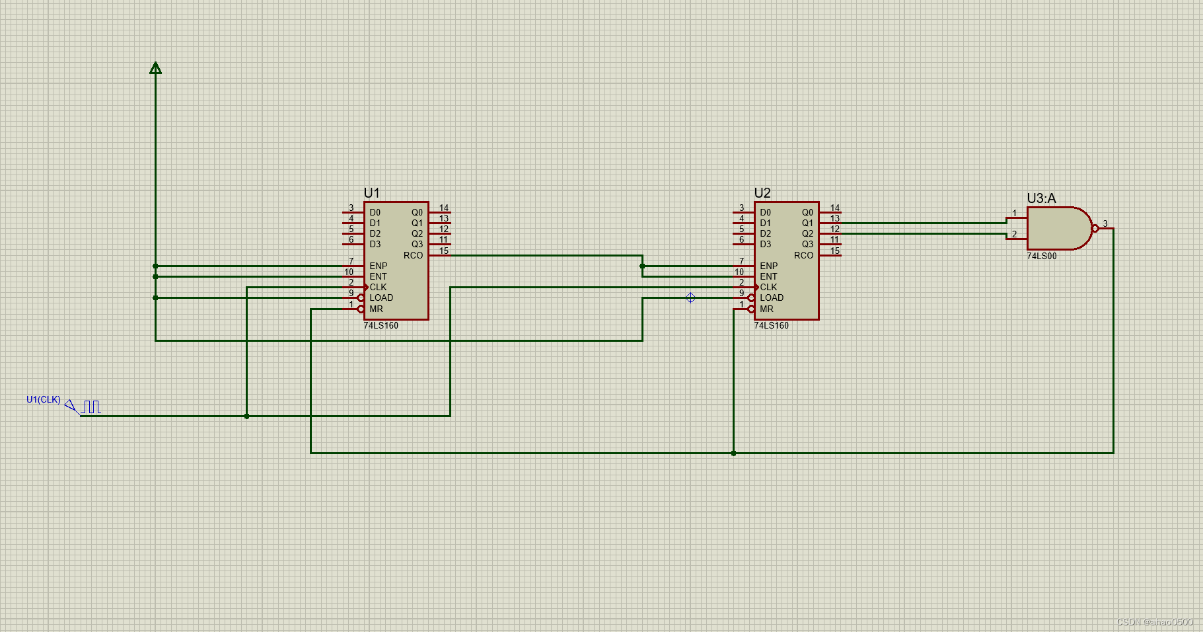Viewport: 1203px width, 632px height.
Task: Select the U1 74LS160 counter chip body
Action: (x=396, y=260)
